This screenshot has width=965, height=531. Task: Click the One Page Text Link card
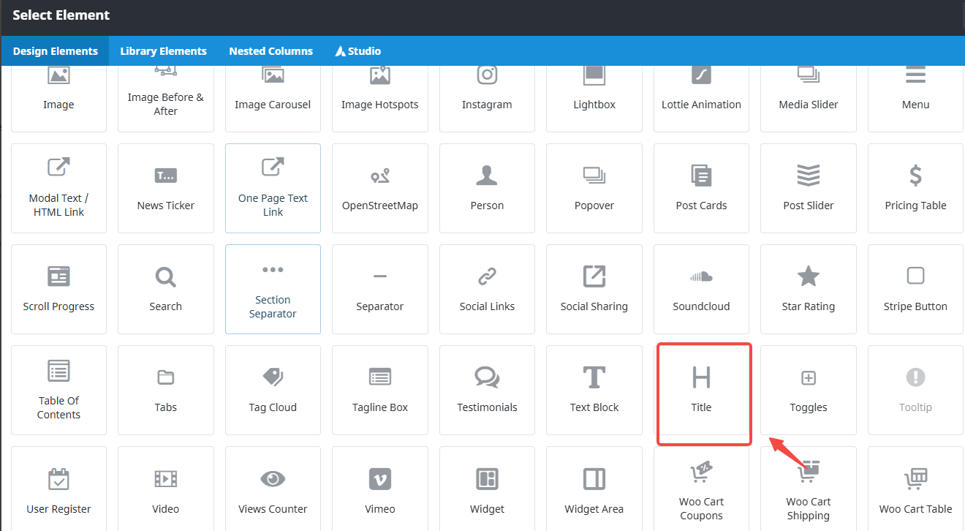(x=273, y=189)
